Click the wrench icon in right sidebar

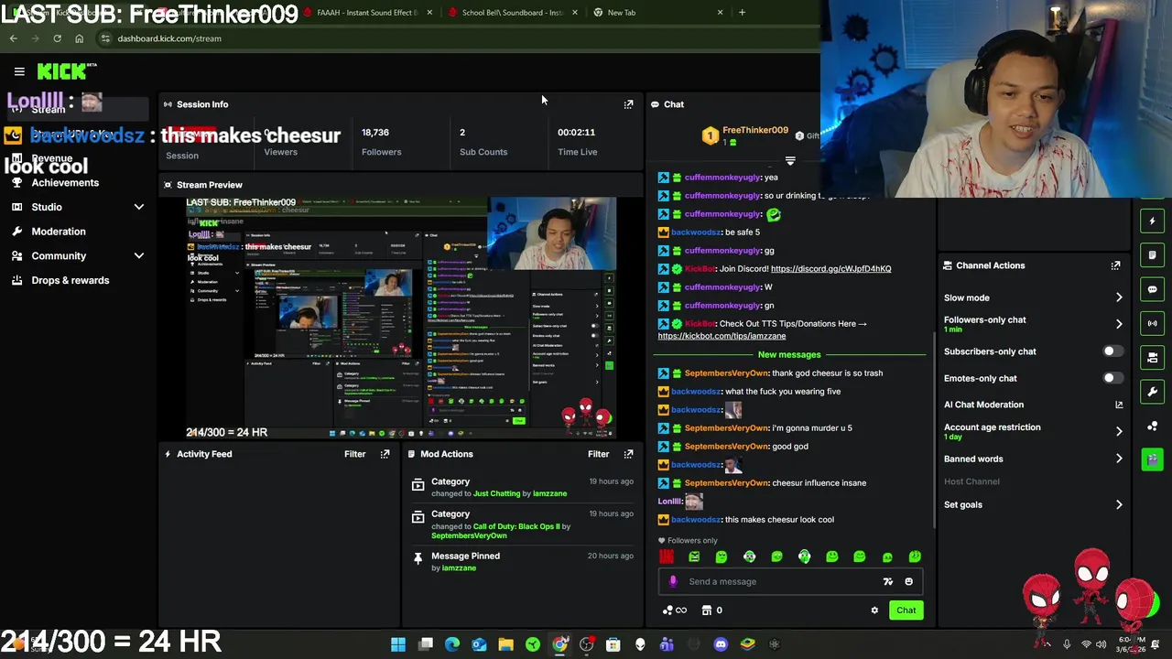click(x=1152, y=392)
